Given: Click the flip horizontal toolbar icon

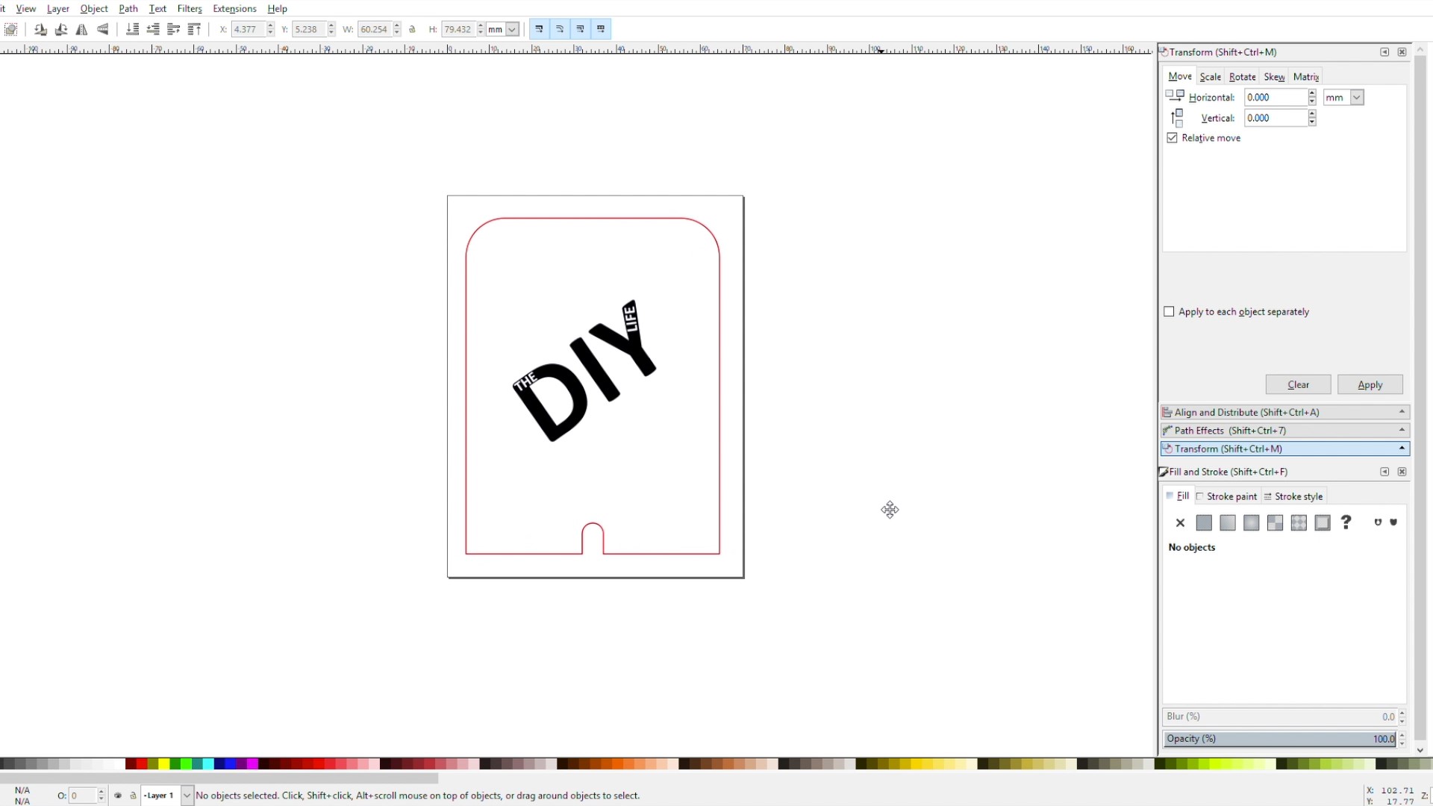Looking at the screenshot, I should pyautogui.click(x=82, y=29).
